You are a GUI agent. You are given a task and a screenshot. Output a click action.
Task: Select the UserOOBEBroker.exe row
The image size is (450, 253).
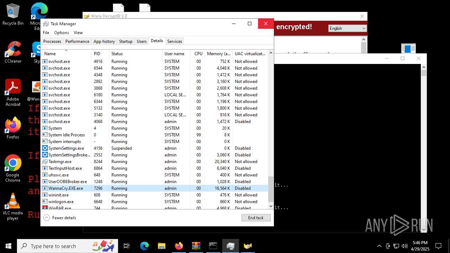click(x=155, y=182)
